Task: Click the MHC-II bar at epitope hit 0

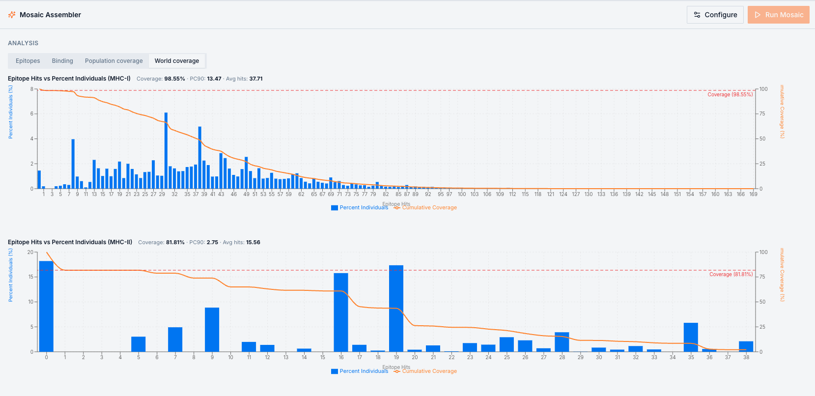Action: 46,306
